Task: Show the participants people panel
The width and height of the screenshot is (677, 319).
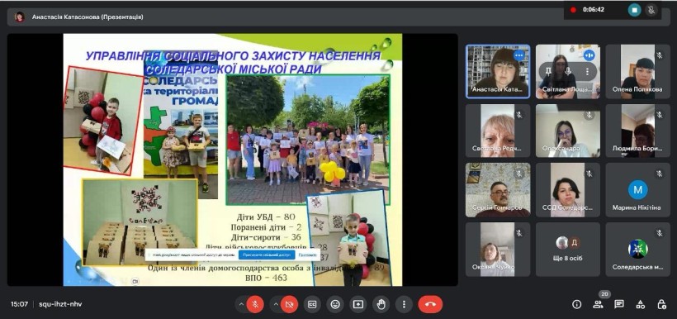Action: click(598, 304)
